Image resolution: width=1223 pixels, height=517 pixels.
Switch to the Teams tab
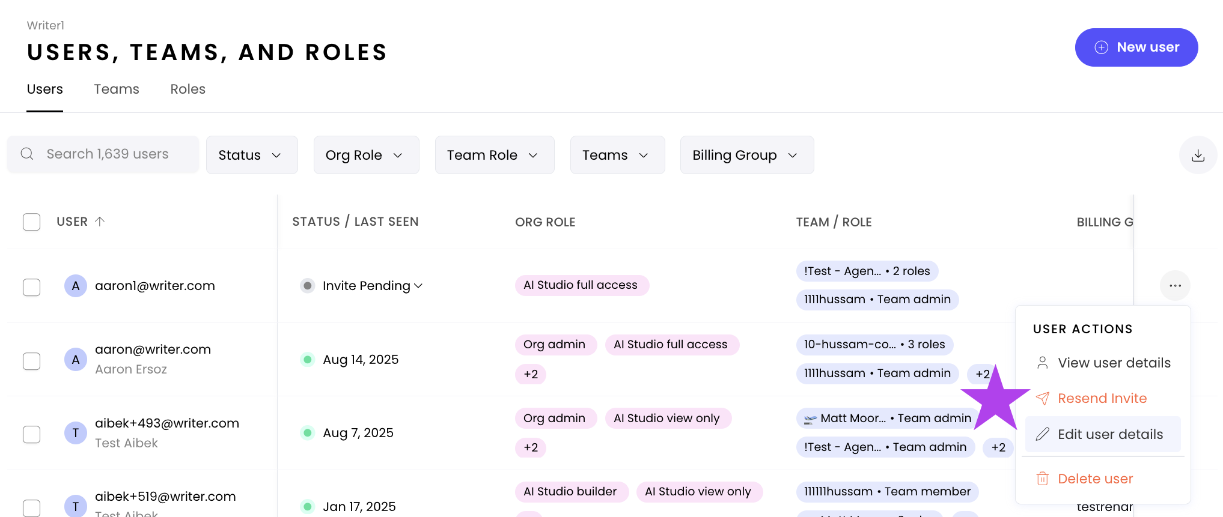pyautogui.click(x=117, y=89)
